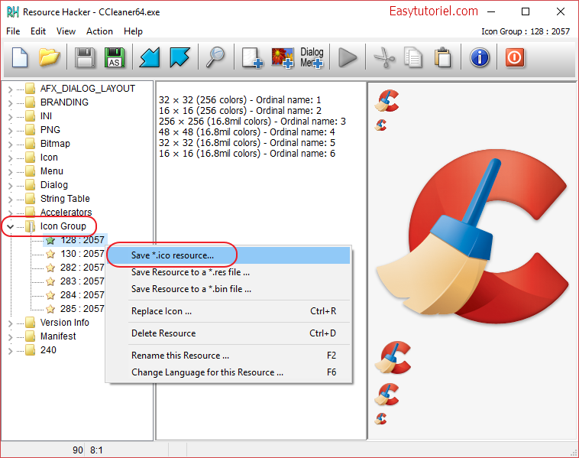Image resolution: width=579 pixels, height=458 pixels.
Task: Click the '8:1' status bar value
Action: (96, 450)
